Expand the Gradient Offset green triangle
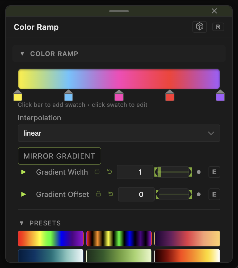This screenshot has width=238, height=268. (x=23, y=194)
